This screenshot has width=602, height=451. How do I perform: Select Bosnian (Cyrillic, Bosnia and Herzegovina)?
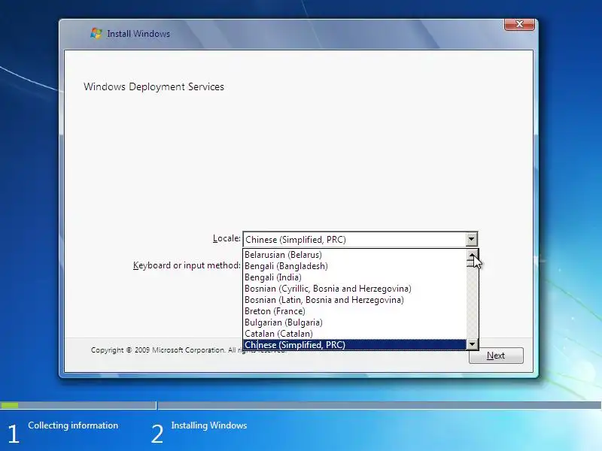pos(354,289)
